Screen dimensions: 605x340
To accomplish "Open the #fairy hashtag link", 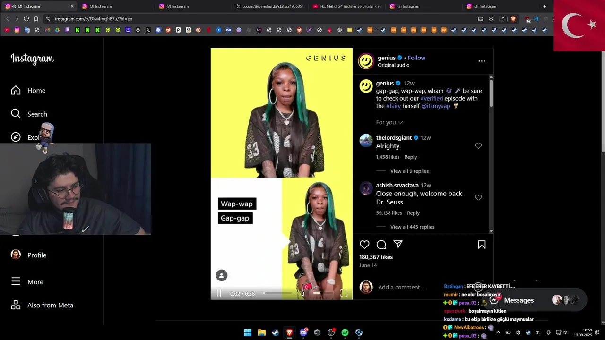I will (393, 106).
